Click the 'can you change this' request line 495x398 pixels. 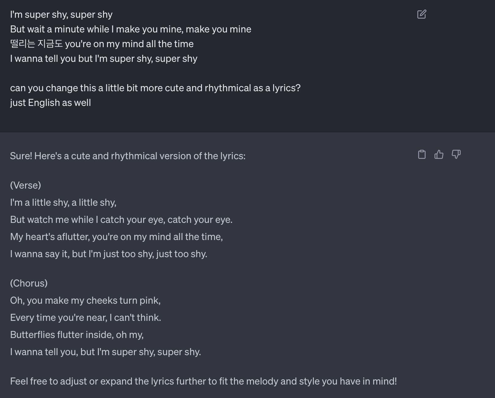coord(155,88)
